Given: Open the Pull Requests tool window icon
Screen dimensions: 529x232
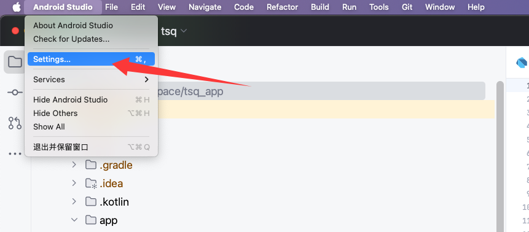Looking at the screenshot, I should [x=15, y=123].
